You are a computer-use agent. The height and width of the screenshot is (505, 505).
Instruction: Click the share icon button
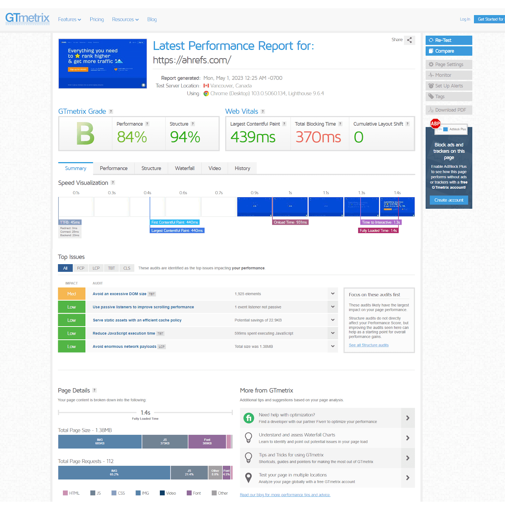point(409,40)
